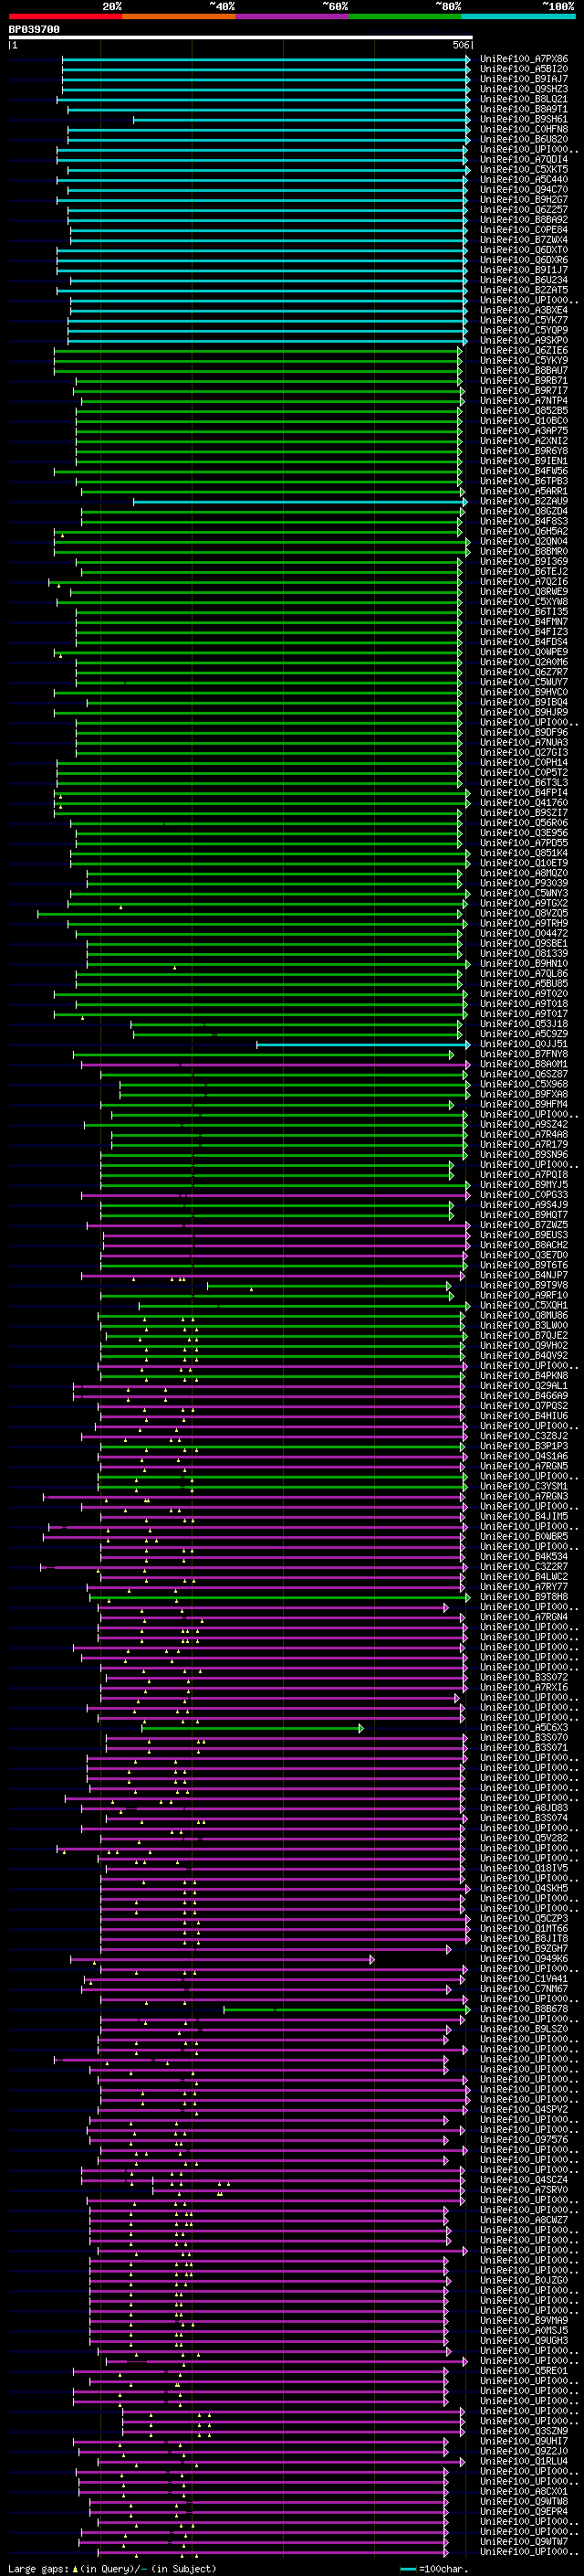Click the cyan alignment bar for UniRef100_Q0JJ51
Viewport: 584px width, 2576px height.
pos(362,1045)
